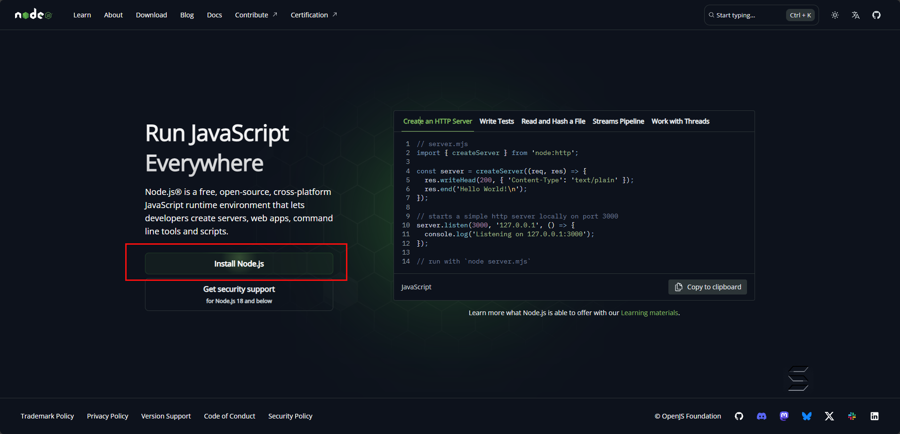Go to the Download page

click(x=152, y=15)
